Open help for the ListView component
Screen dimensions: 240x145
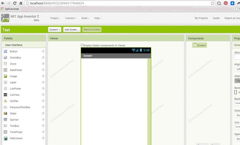43,95
